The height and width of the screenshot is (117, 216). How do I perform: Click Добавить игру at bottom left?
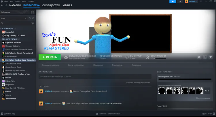click(x=8, y=114)
